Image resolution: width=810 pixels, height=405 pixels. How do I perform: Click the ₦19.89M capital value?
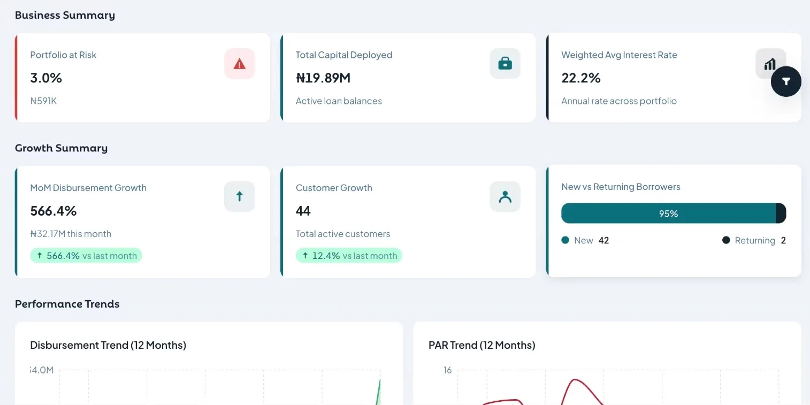(x=323, y=78)
